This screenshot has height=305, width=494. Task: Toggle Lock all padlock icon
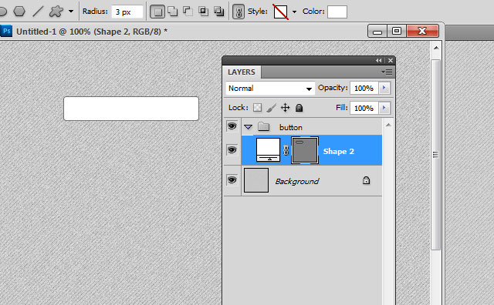click(299, 108)
